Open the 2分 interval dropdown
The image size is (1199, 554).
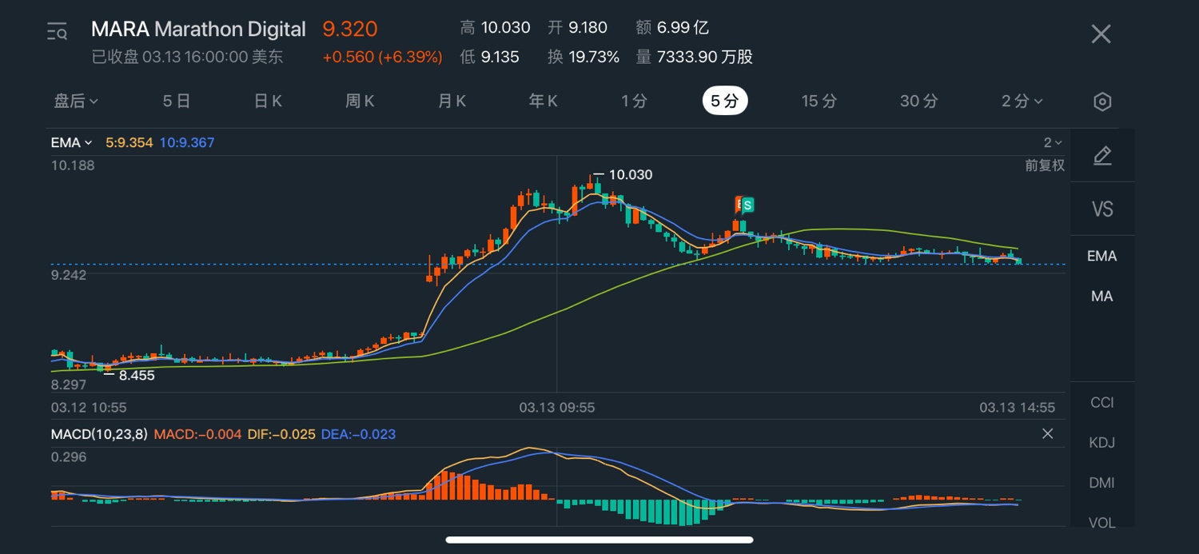1022,102
